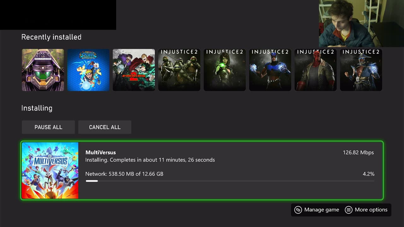Open the Halo Infinite Multiplayer tile
The width and height of the screenshot is (404, 227).
43,70
